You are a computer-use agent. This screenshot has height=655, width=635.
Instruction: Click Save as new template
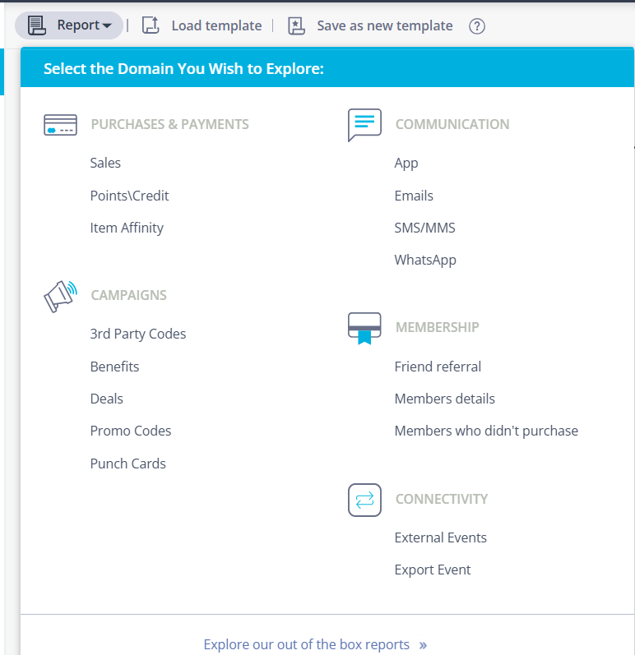point(385,25)
